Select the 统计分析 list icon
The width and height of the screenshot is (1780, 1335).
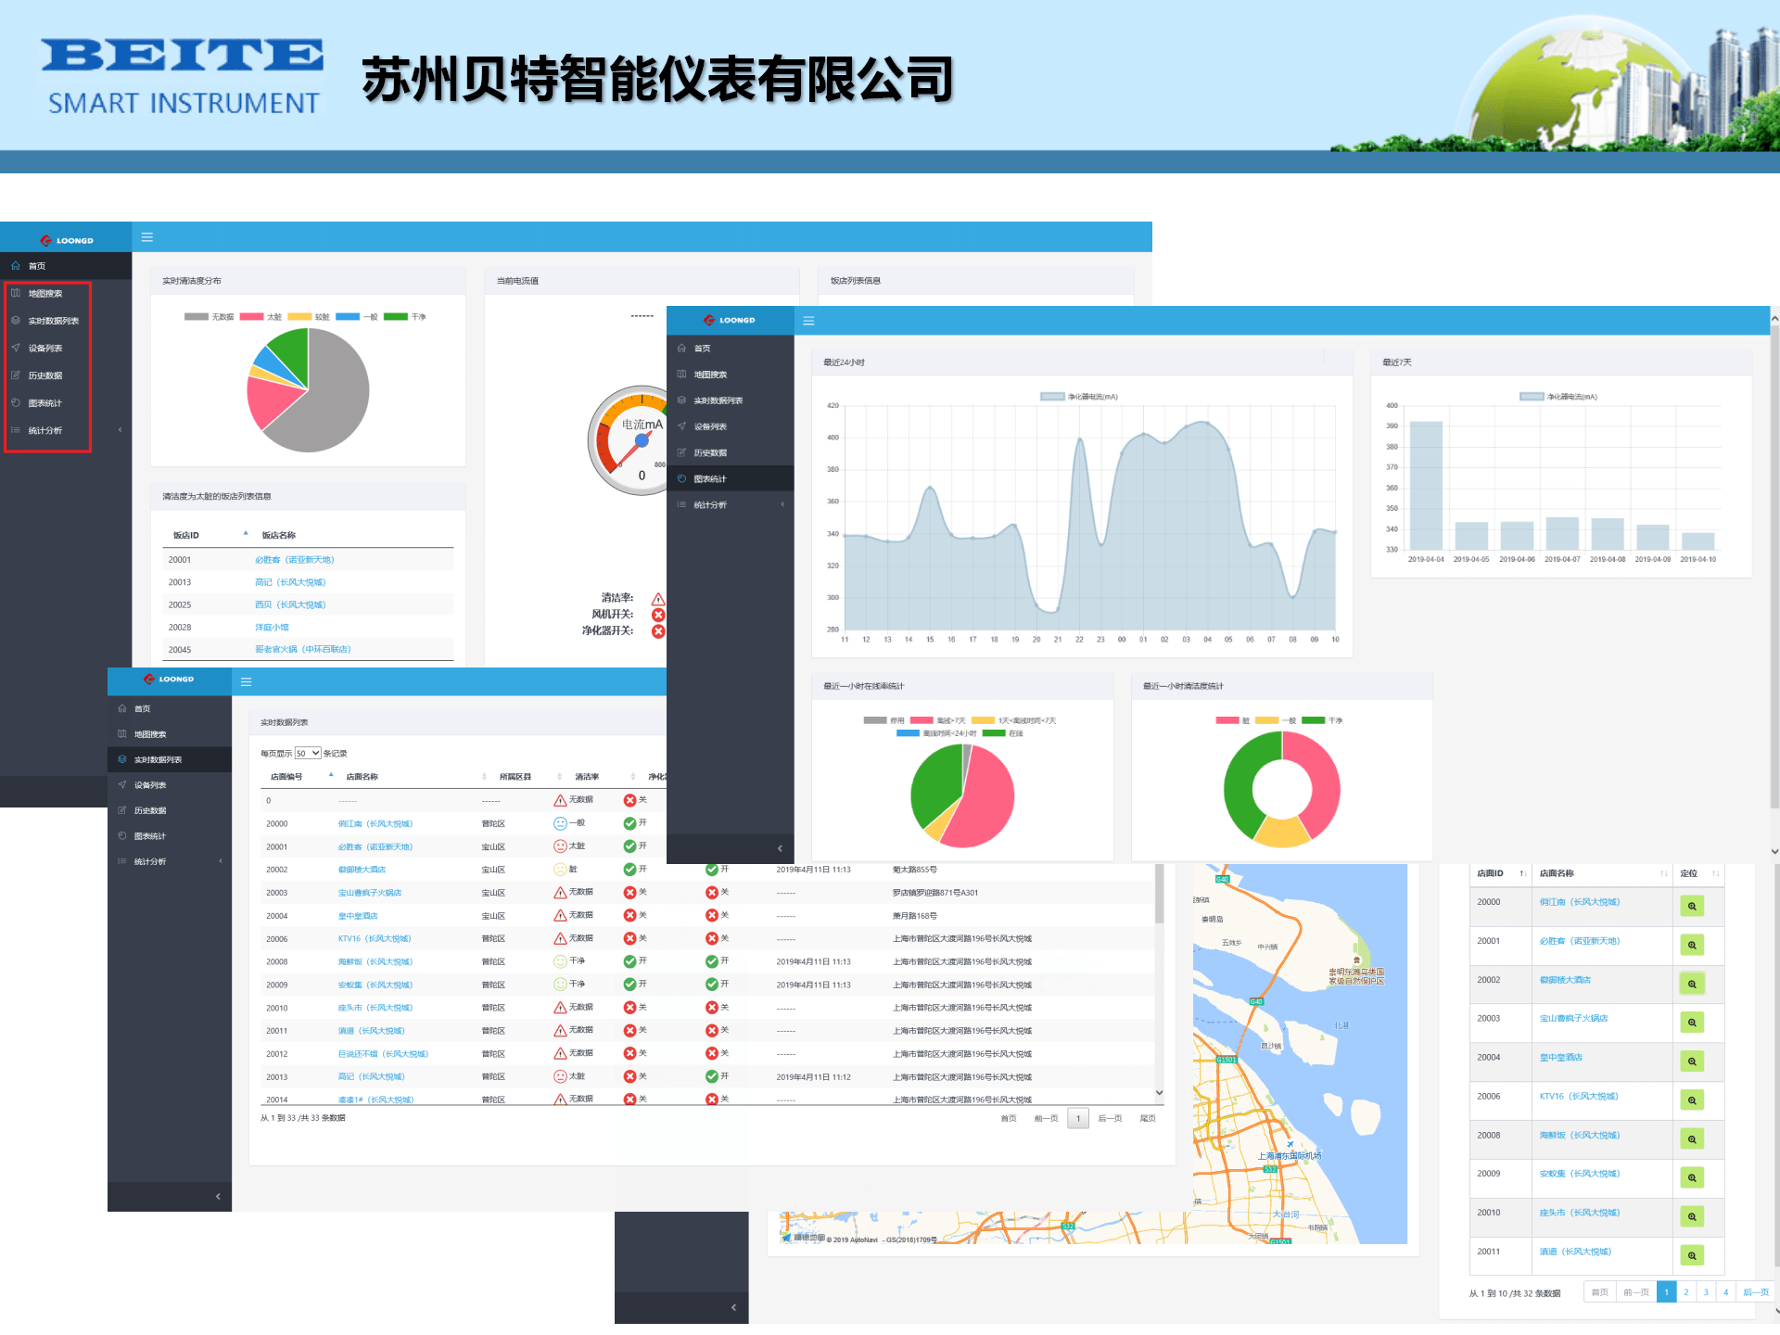coord(15,429)
